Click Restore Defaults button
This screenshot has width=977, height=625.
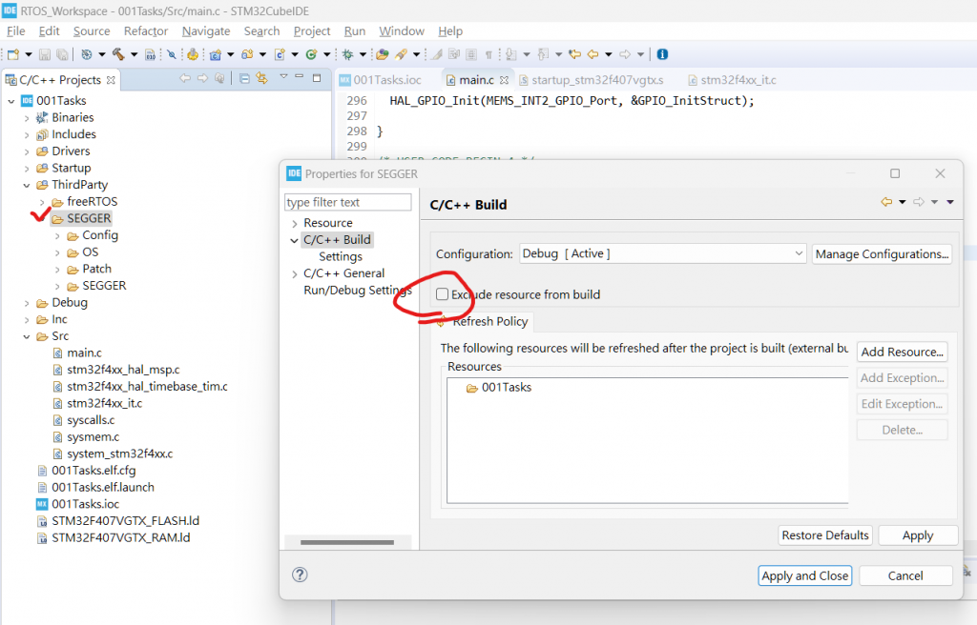(825, 535)
